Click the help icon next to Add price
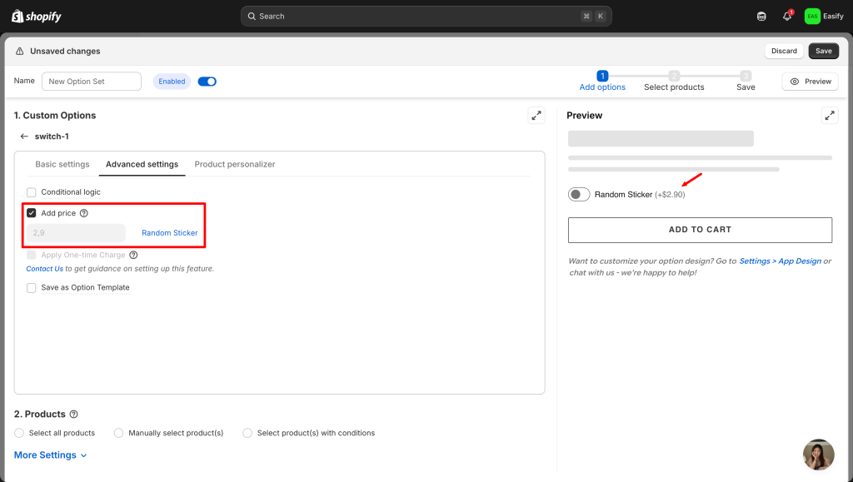This screenshot has height=482, width=853. 84,213
